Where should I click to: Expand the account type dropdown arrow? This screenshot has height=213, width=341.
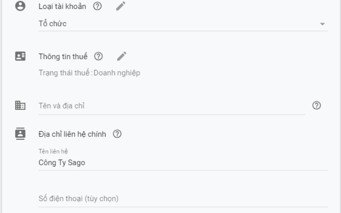(x=322, y=24)
